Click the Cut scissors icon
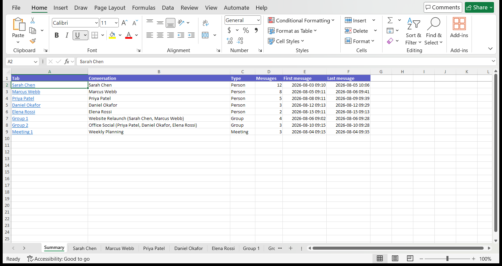502x266 pixels. [x=33, y=21]
